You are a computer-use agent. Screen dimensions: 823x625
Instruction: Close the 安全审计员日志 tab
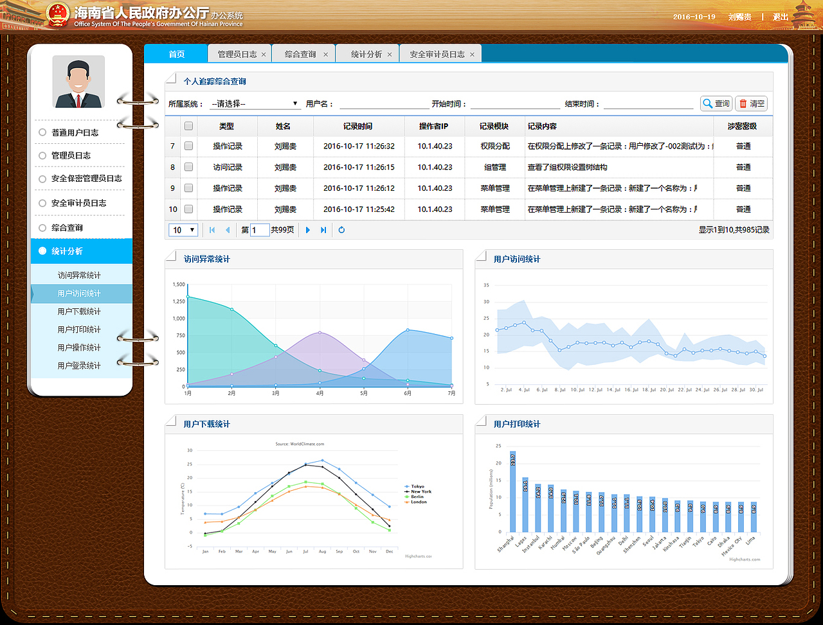click(472, 55)
